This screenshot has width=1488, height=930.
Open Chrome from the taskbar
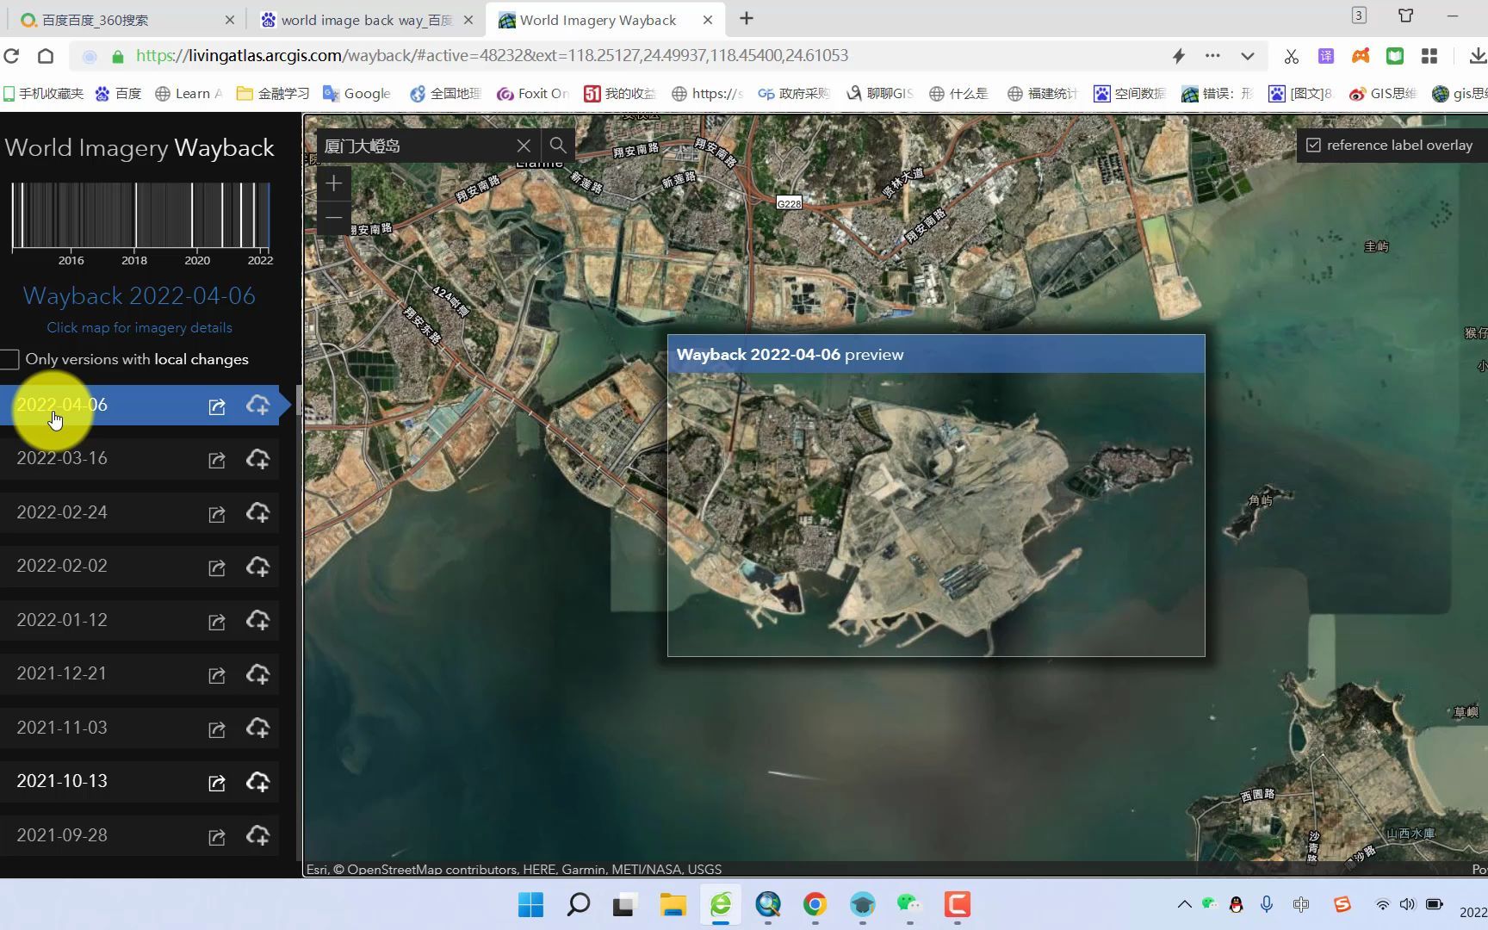(815, 904)
